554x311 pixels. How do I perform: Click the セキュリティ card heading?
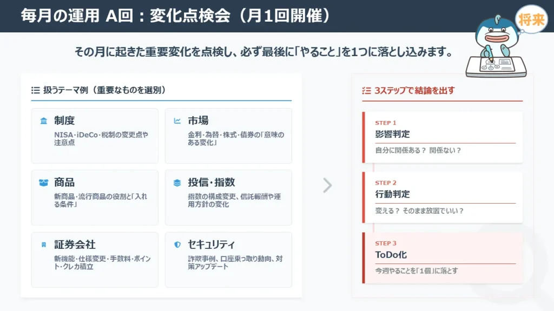(x=211, y=245)
